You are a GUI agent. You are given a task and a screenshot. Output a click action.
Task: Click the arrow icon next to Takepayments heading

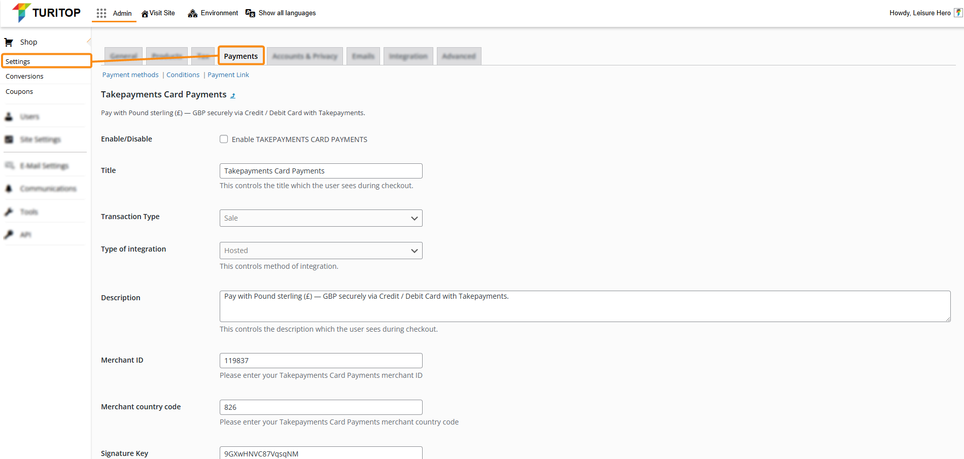233,95
